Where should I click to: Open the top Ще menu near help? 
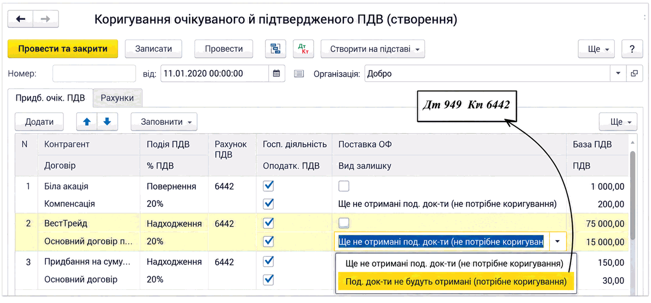(x=596, y=49)
